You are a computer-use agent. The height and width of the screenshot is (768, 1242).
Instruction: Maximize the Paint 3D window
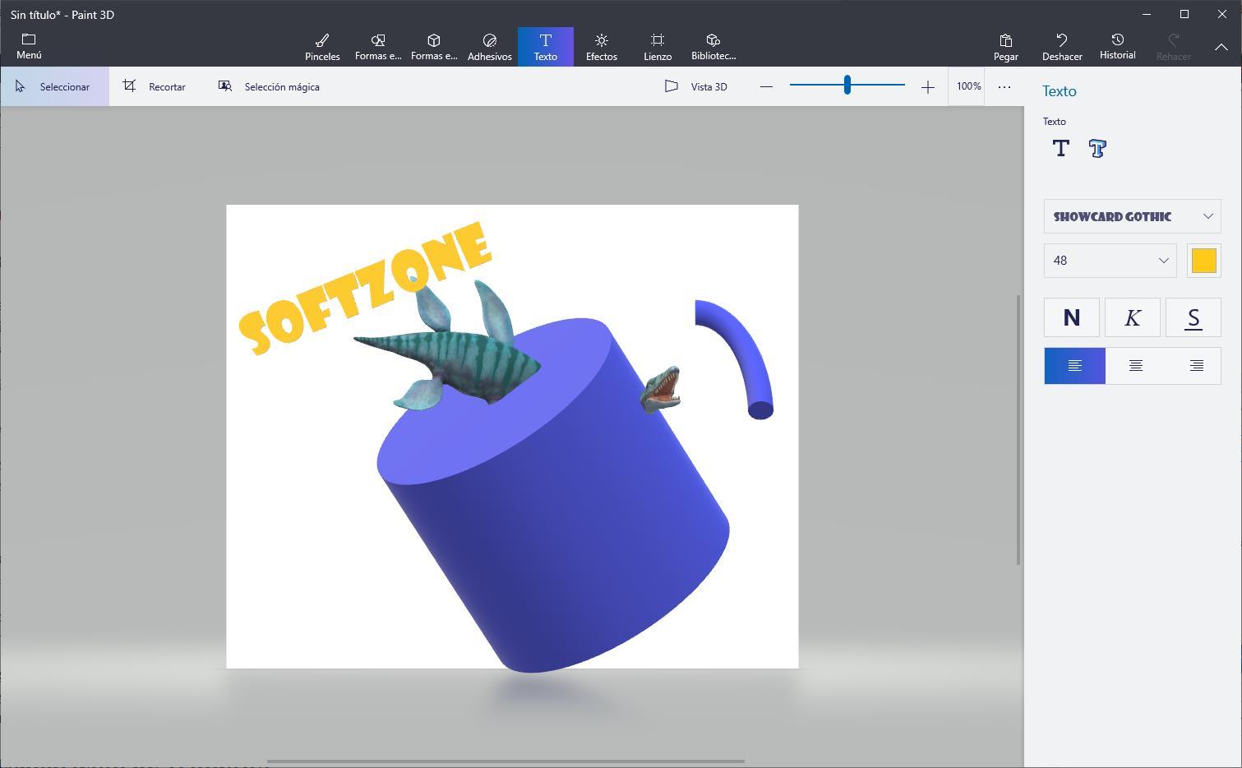[1184, 14]
